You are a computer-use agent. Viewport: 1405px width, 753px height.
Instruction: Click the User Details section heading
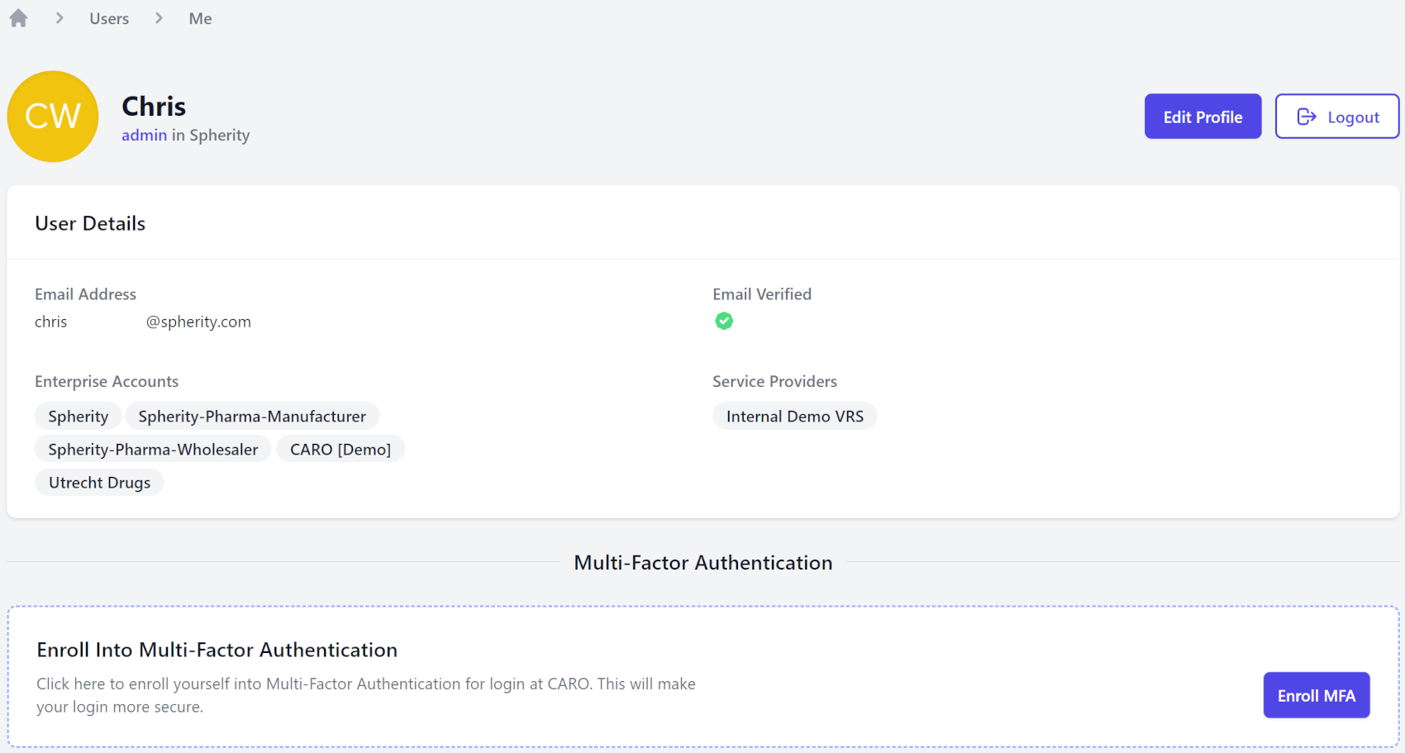pos(89,222)
